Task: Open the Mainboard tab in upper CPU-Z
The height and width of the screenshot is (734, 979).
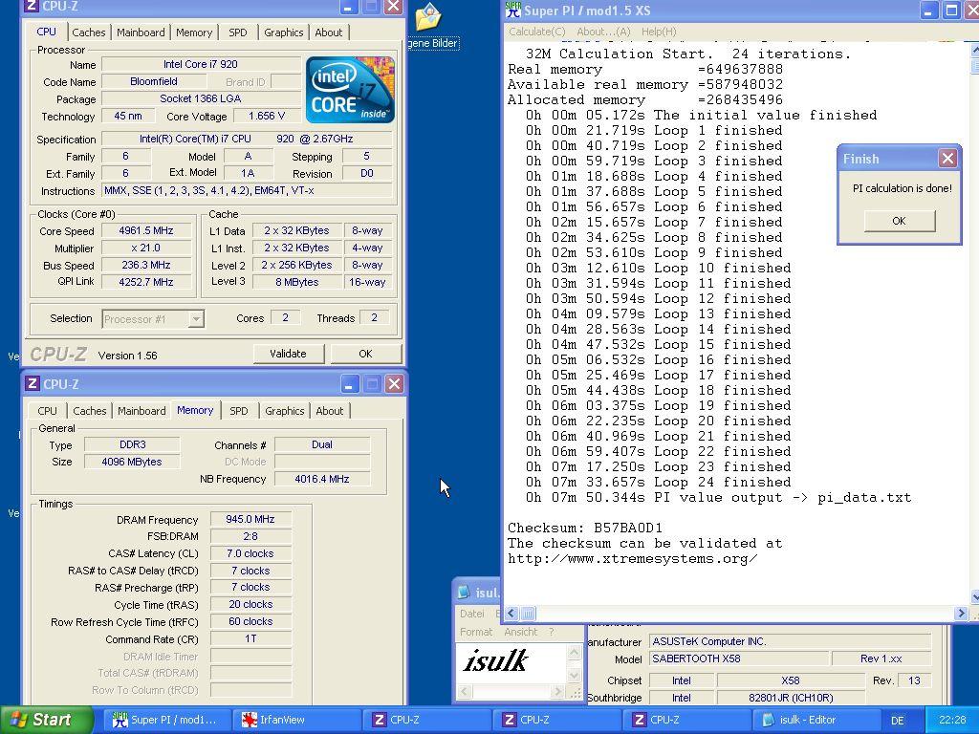Action: (141, 32)
